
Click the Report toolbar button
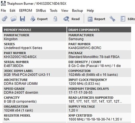[96, 19]
